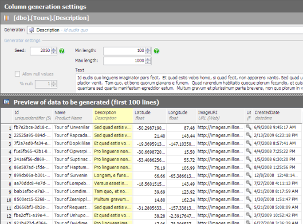Click magnifier icon in row 2
Screen dimensions: 303x224
pyautogui.click(x=249, y=135)
